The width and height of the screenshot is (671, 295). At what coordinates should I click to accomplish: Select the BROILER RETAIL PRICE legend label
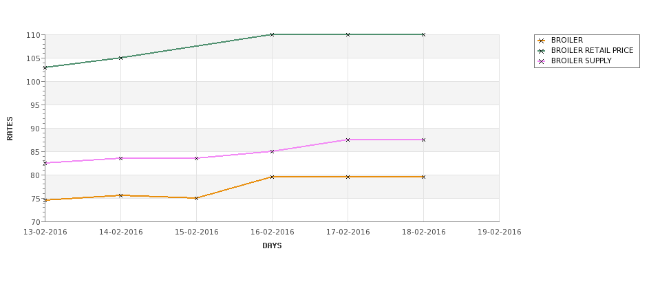tap(592, 50)
